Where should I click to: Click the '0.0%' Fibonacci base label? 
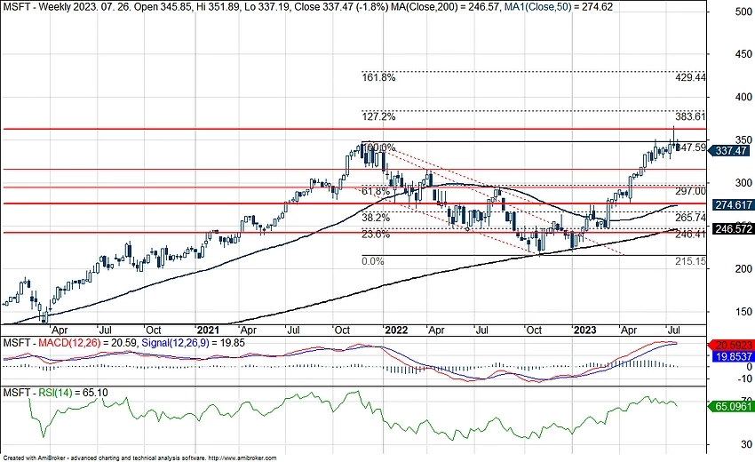[373, 261]
